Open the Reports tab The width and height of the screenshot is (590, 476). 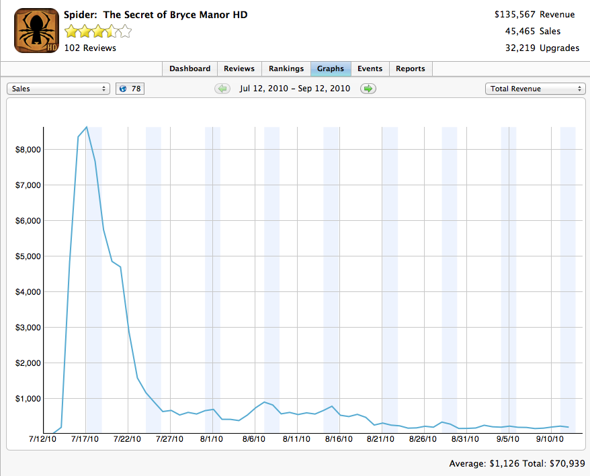(x=411, y=68)
